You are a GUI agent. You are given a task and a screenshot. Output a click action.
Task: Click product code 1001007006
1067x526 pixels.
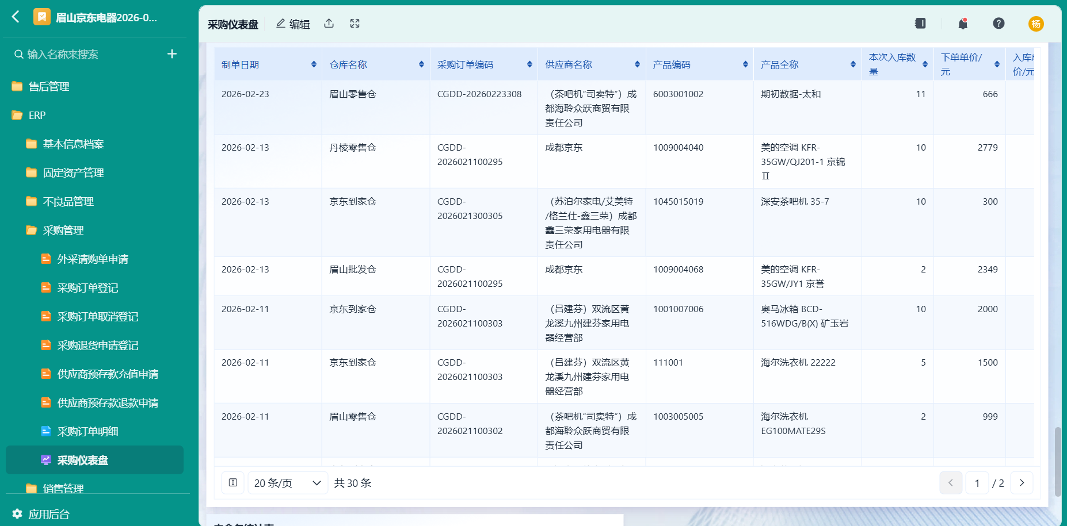tap(678, 309)
